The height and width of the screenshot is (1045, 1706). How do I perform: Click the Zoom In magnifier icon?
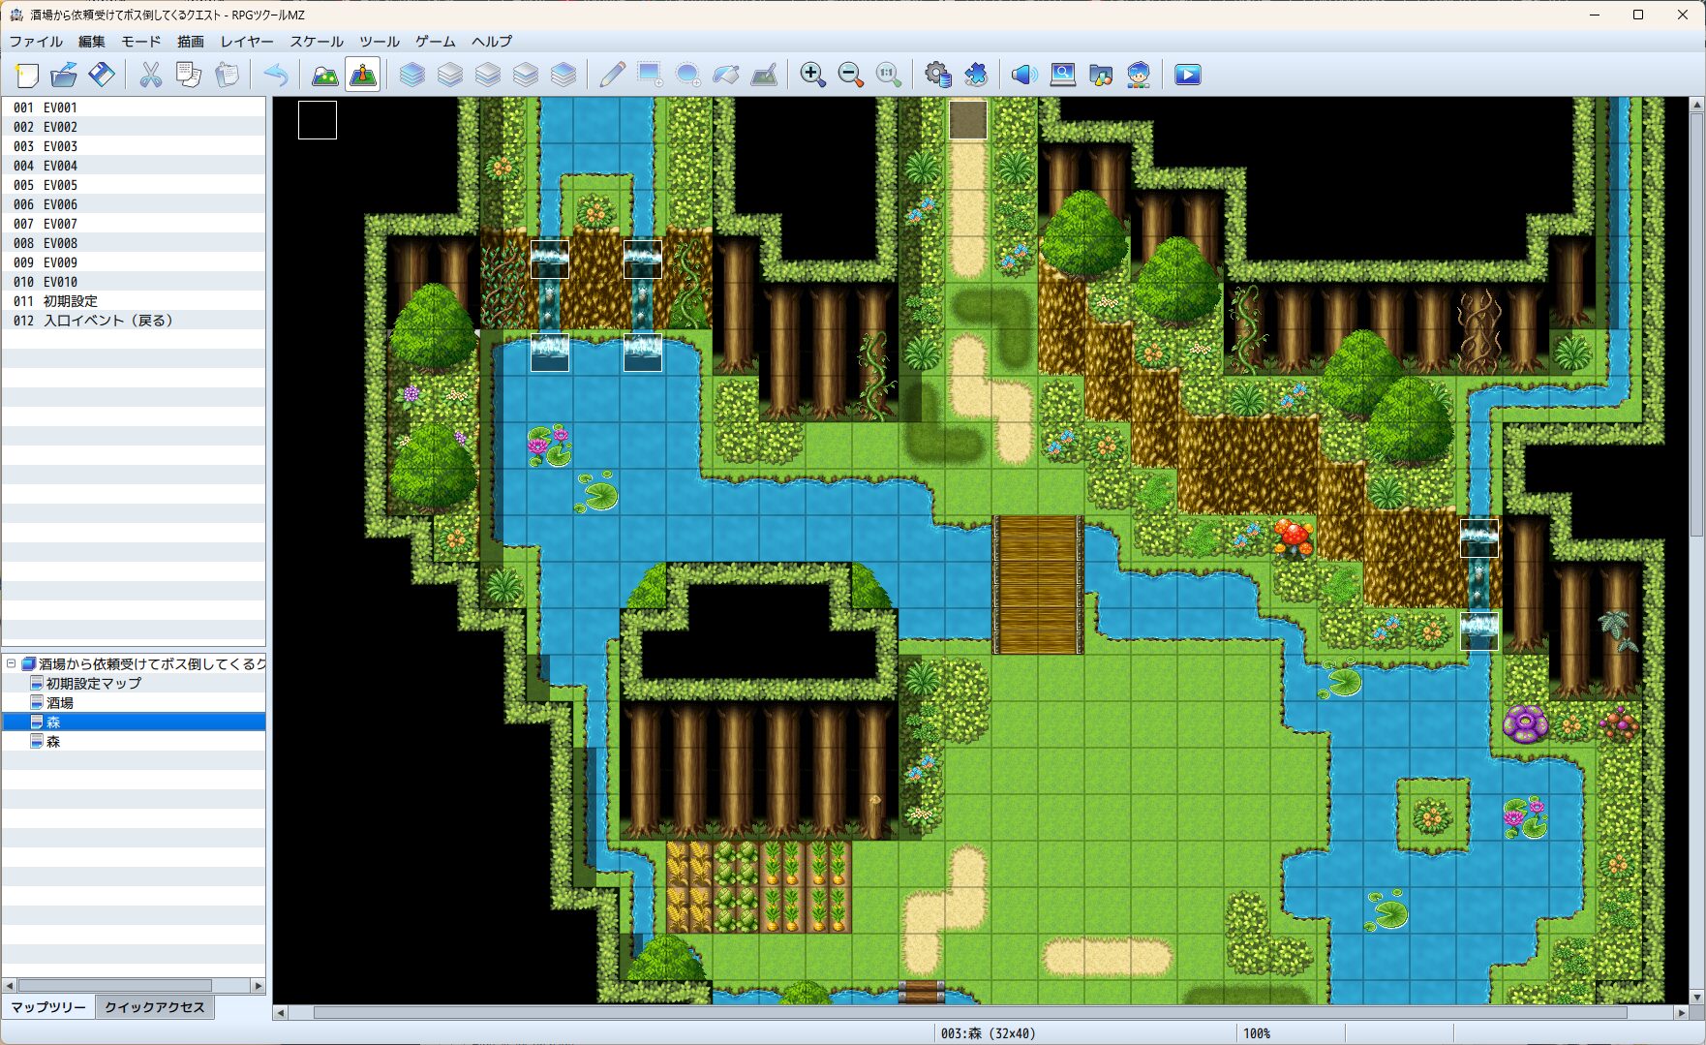(812, 75)
